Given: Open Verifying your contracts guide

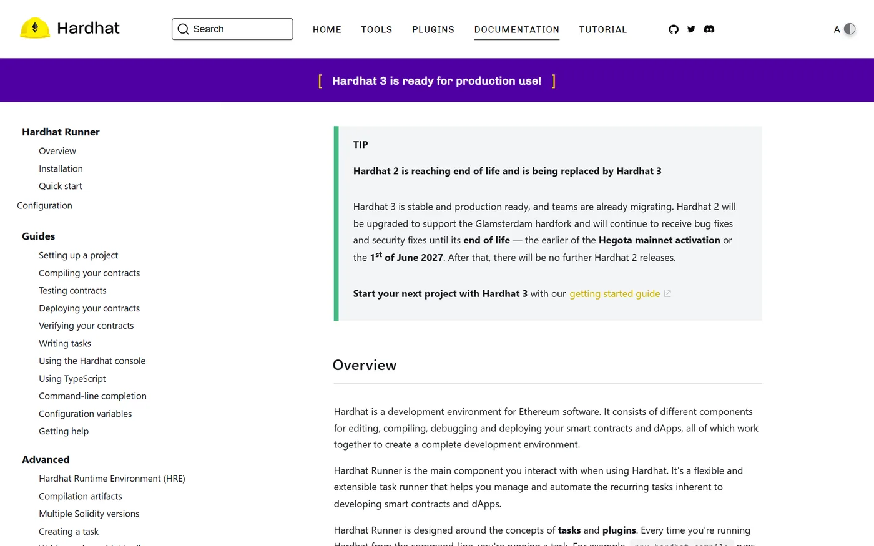Looking at the screenshot, I should 86,326.
